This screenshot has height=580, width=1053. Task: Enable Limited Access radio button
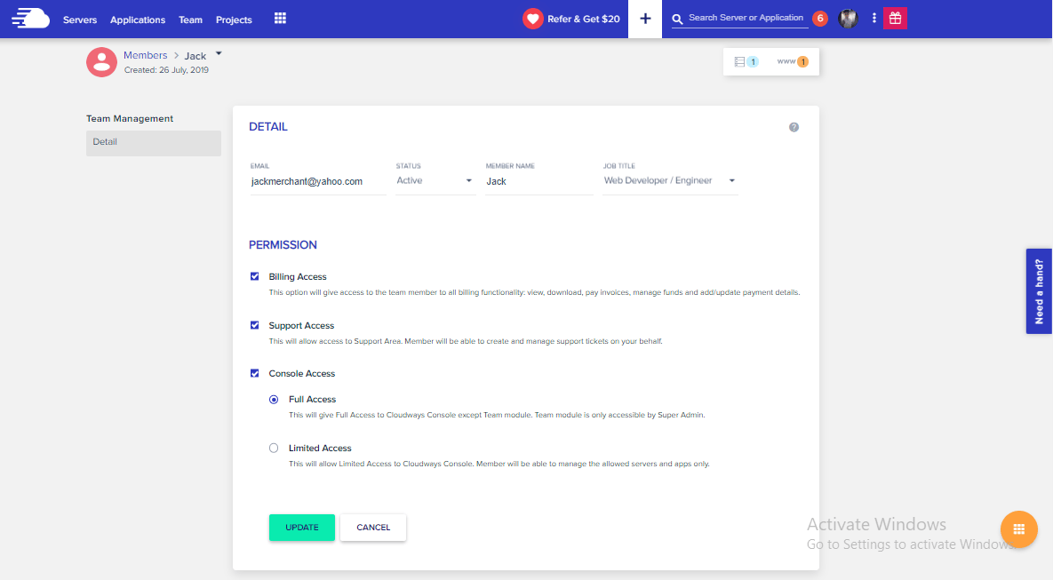pos(274,448)
